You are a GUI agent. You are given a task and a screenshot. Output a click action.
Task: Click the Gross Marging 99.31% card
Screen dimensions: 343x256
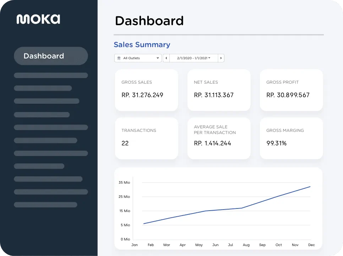tap(292, 138)
